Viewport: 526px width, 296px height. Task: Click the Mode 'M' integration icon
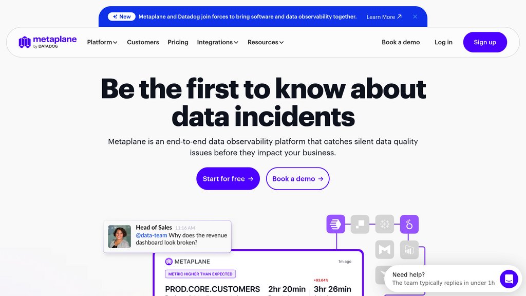pos(384,250)
